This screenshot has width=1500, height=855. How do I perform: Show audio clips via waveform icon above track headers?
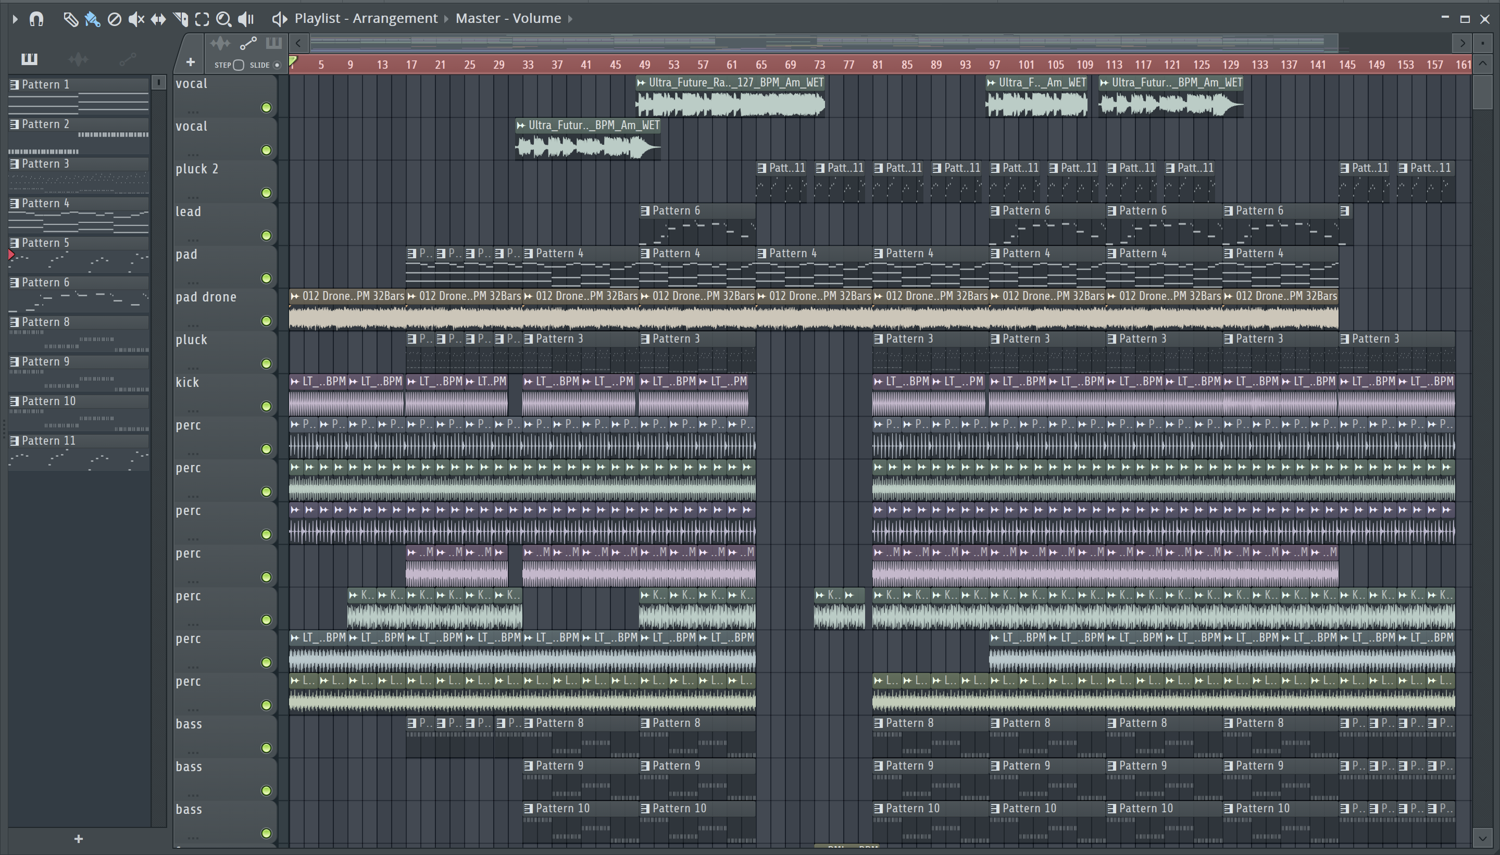[x=220, y=43]
